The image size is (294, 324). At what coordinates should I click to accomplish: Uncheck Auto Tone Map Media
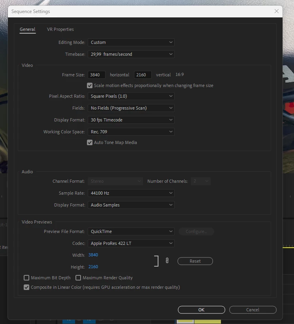(x=90, y=142)
